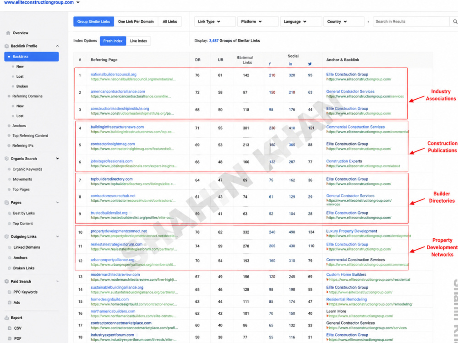
Task: Click the Backlink Profile section icon
Action: pyautogui.click(x=7, y=46)
